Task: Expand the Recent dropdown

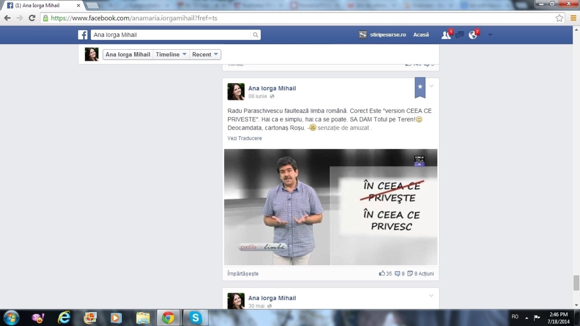Action: (x=205, y=54)
